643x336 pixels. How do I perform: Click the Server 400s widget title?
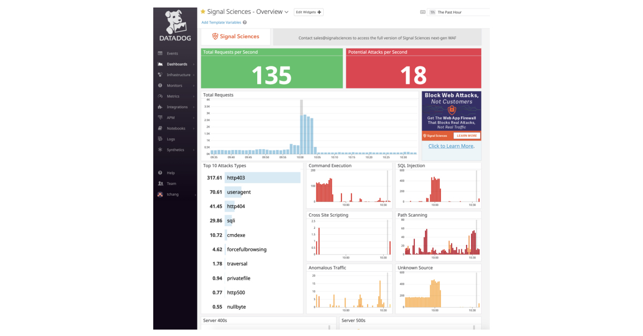click(x=215, y=320)
